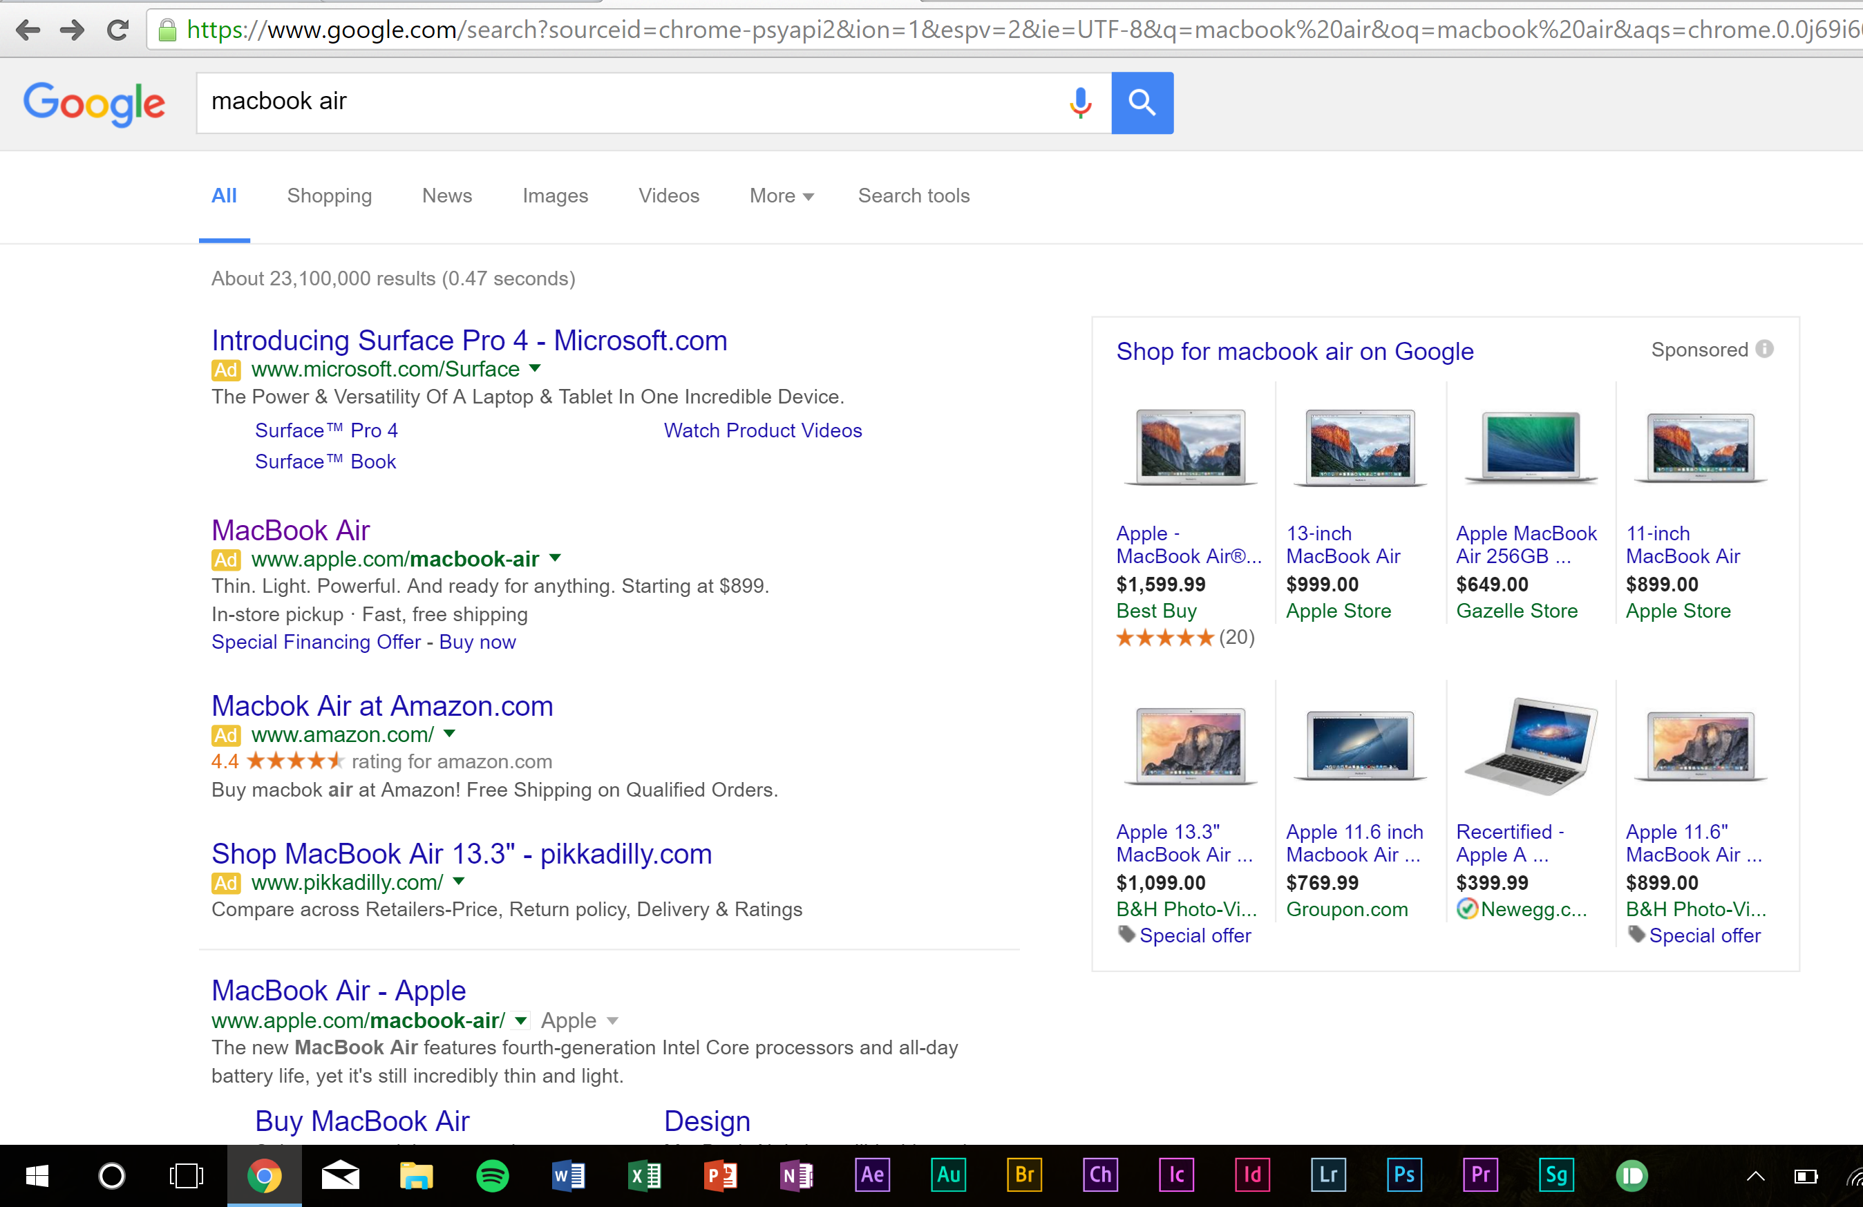Click the Best Buy MacBook Air thumbnail
Viewport: 1863px width, 1207px height.
pos(1190,447)
